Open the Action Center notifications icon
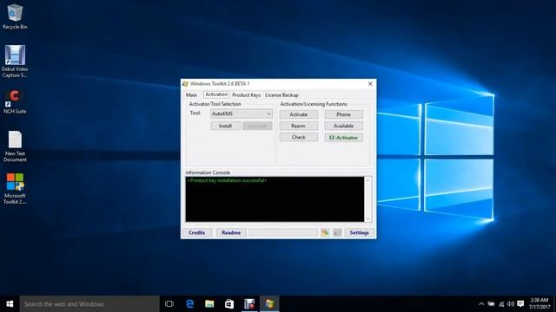 (520, 304)
